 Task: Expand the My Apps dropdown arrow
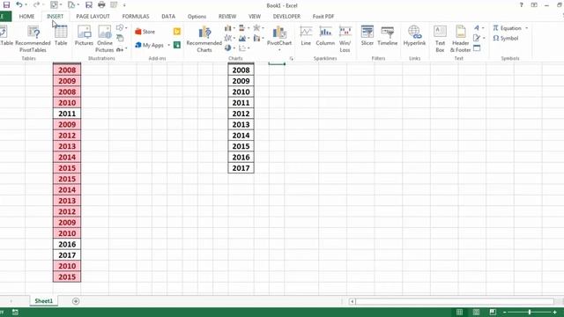click(168, 45)
